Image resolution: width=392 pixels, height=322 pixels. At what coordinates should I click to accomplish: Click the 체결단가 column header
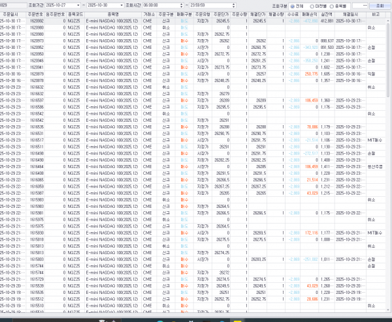[x=258, y=14]
